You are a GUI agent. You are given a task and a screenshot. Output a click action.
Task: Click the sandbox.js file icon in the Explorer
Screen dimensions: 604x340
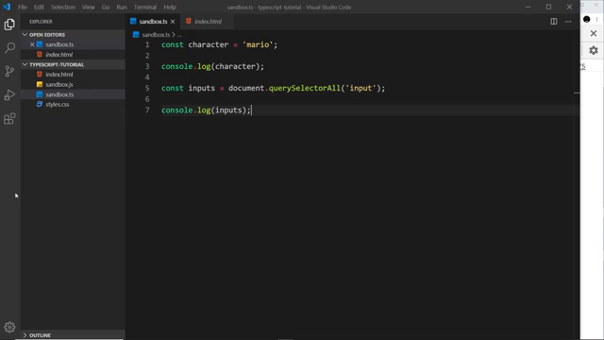[40, 84]
